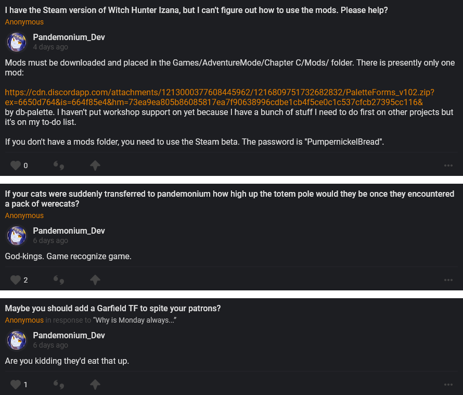Share the "God-kings" answer
Screen dimensions: 463x395
click(95, 280)
